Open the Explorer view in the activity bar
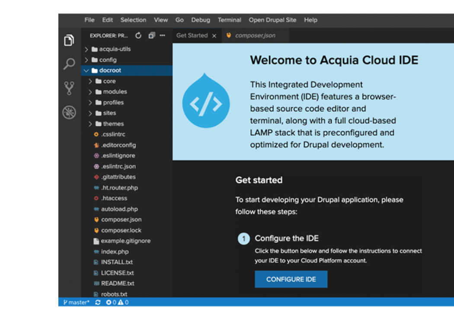The height and width of the screenshot is (320, 454). tap(69, 40)
